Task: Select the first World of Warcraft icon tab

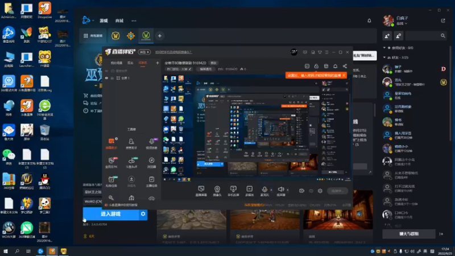Action: pos(115,36)
